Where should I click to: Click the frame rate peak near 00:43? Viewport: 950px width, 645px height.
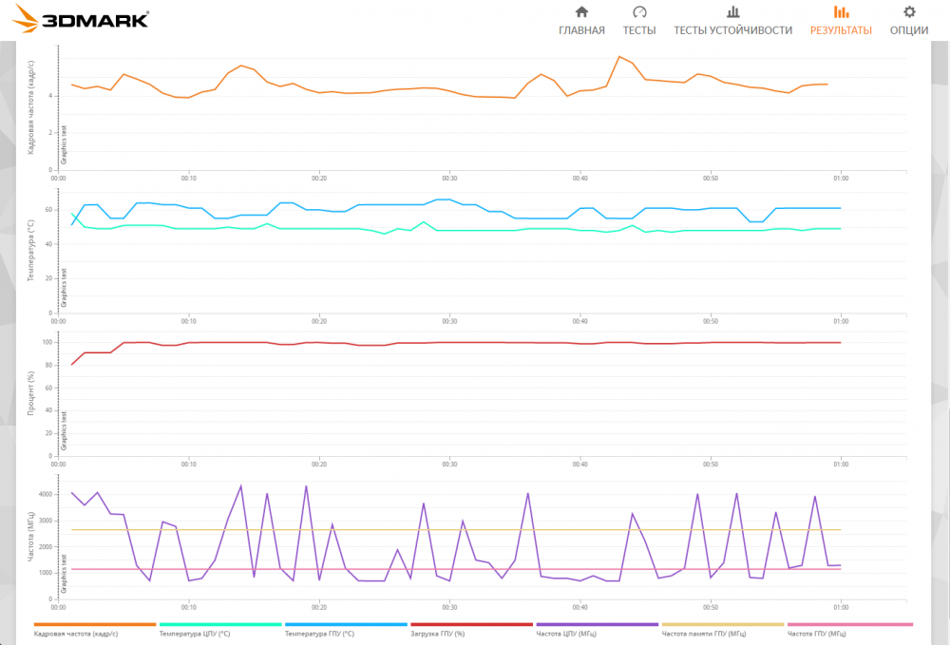[619, 56]
